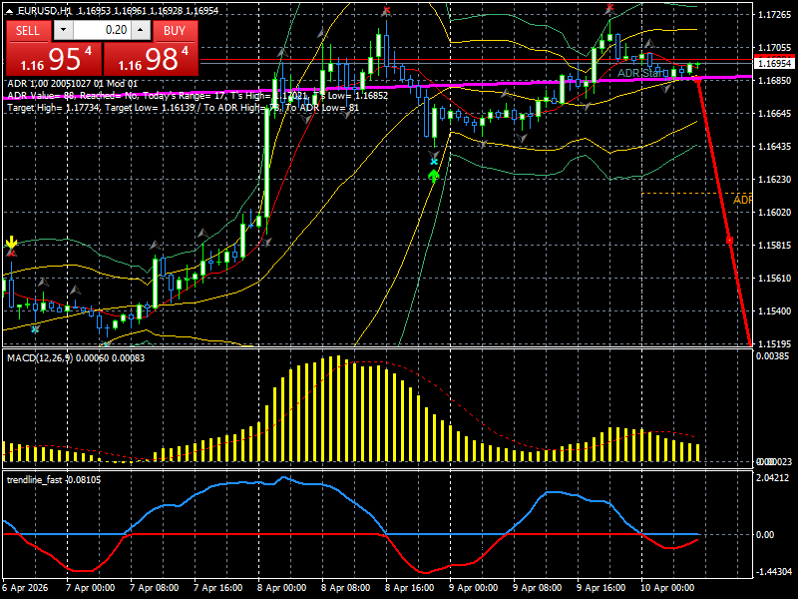
Task: Click the snowflake icon near the lower-left candles
Action: [x=35, y=329]
